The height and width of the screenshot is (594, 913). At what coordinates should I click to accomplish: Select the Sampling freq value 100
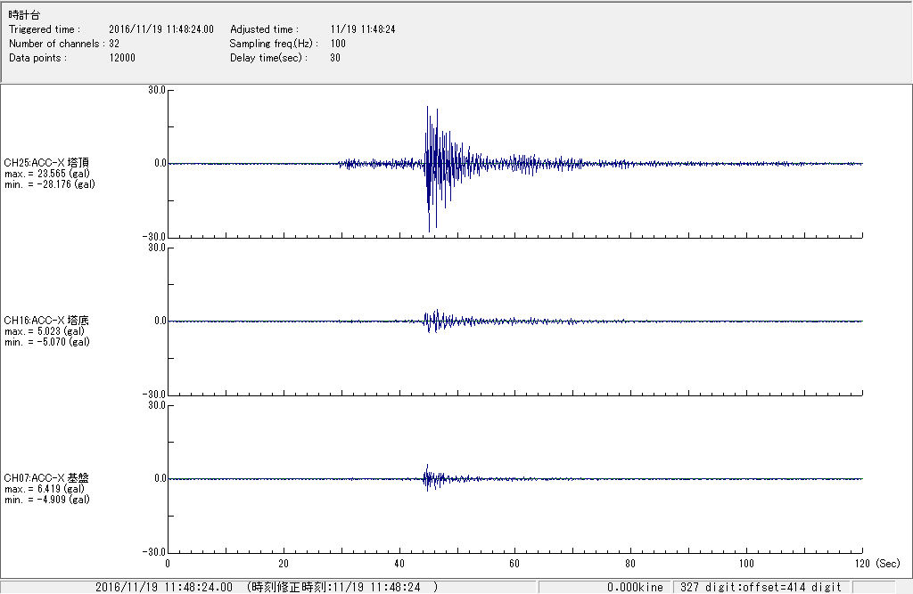point(338,44)
